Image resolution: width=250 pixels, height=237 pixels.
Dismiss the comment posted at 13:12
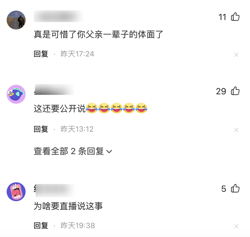pyautogui.click(x=236, y=130)
